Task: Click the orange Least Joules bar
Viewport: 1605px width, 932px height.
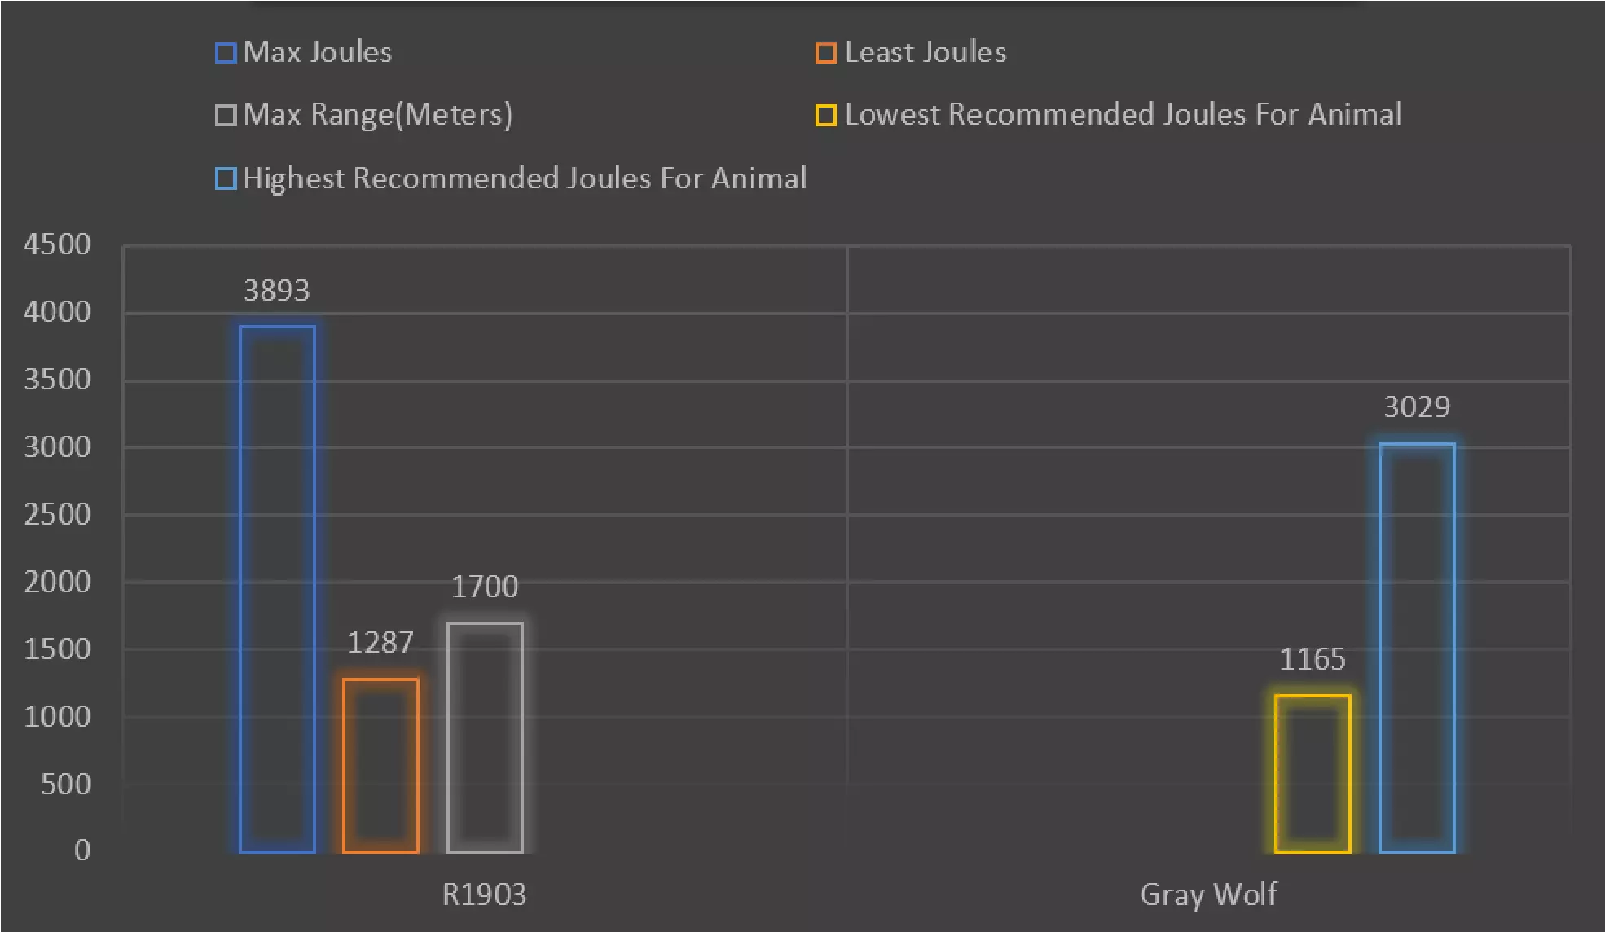Action: (x=380, y=765)
